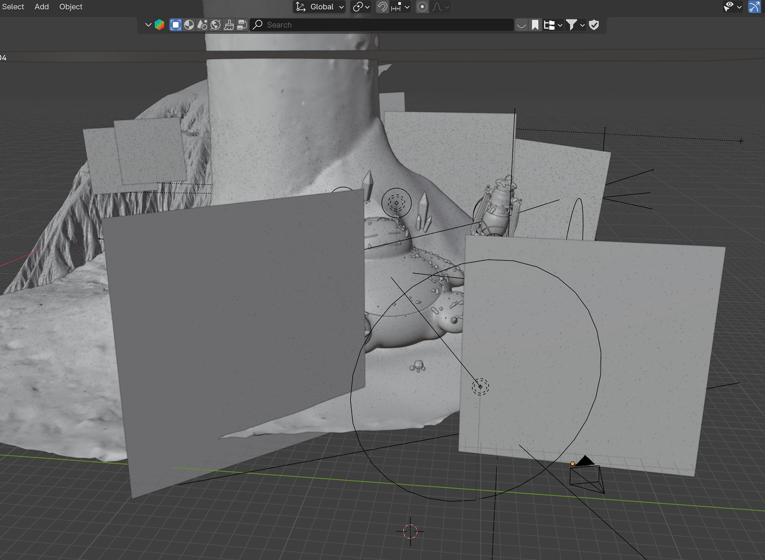Select the brush filter icon
Image resolution: width=765 pixels, height=560 pixels.
tap(229, 25)
